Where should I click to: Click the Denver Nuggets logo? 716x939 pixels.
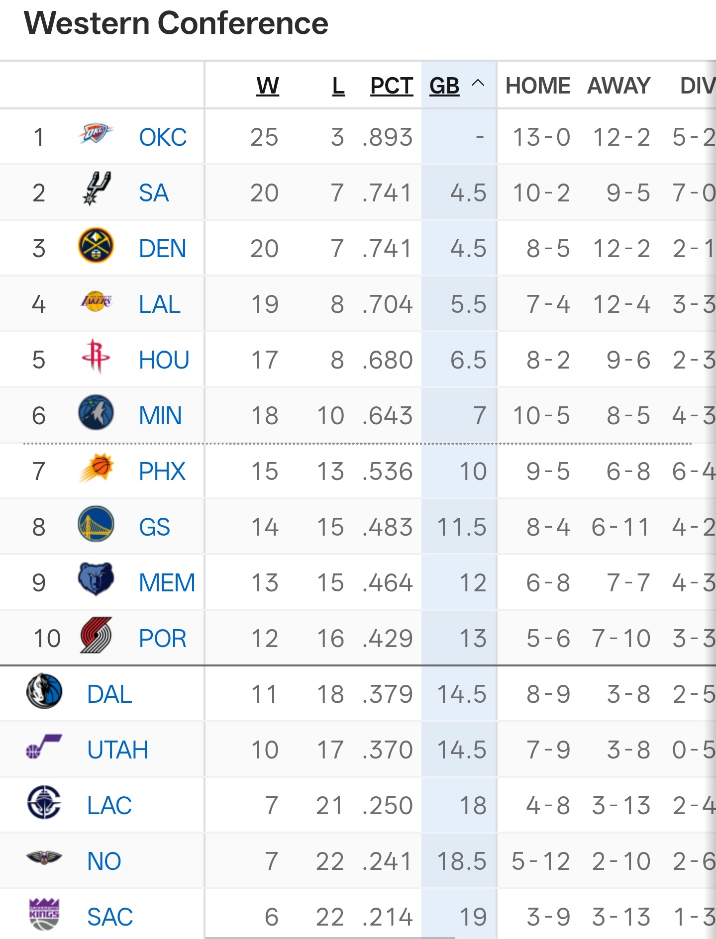pos(96,246)
